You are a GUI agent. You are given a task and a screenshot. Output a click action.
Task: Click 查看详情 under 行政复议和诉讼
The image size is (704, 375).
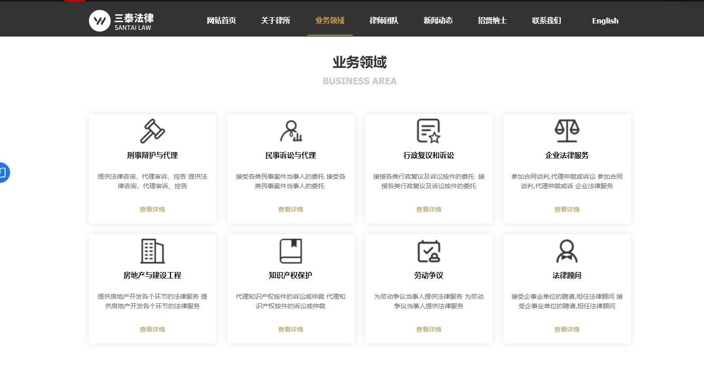tap(429, 209)
